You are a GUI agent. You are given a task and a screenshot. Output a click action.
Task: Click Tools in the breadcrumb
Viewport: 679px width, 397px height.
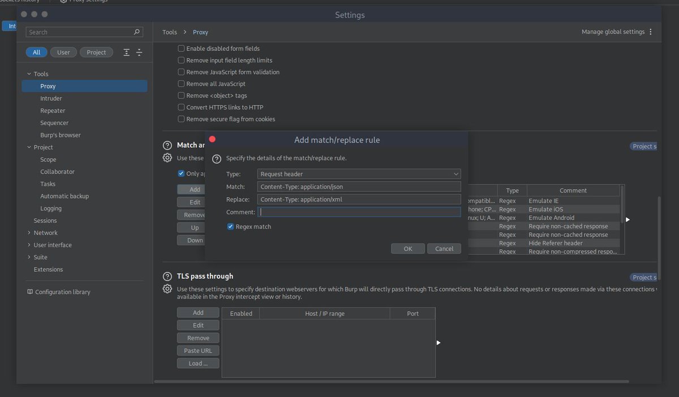[170, 32]
